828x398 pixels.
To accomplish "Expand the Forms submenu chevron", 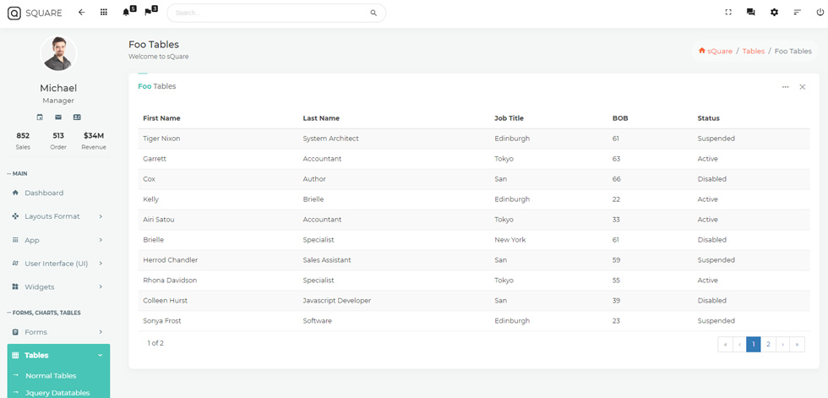I will click(x=101, y=332).
